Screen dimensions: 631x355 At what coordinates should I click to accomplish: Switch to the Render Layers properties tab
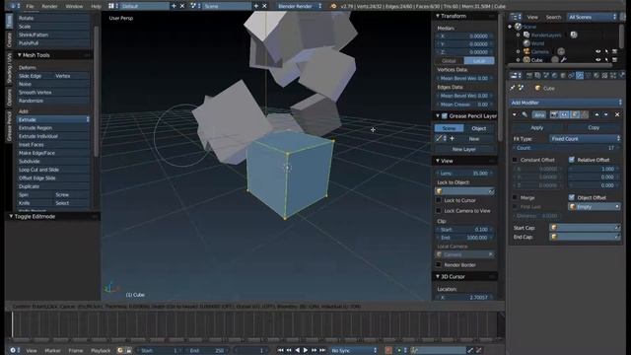[x=537, y=75]
